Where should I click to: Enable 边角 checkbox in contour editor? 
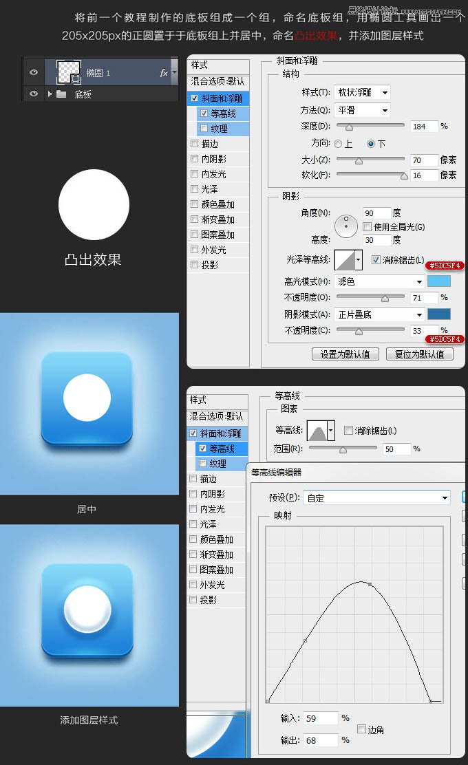click(x=361, y=729)
